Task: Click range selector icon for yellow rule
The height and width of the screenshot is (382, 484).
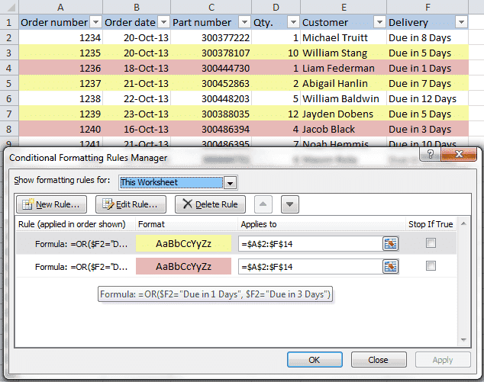Action: pyautogui.click(x=391, y=243)
